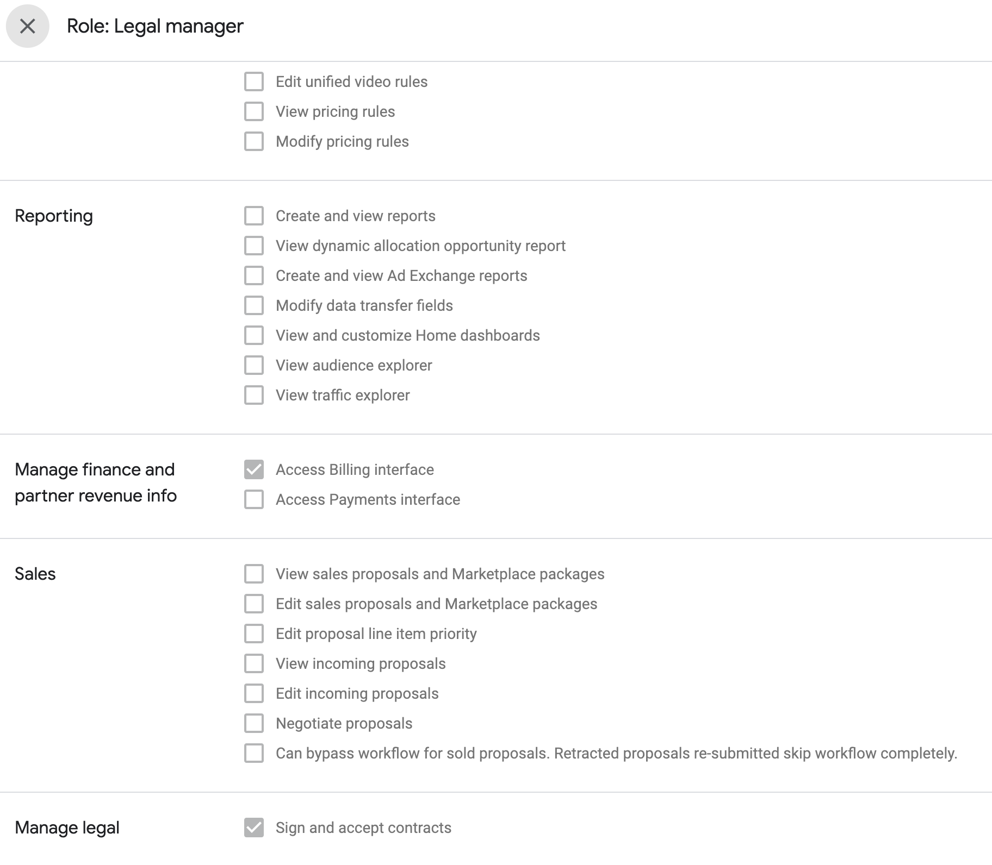Tick Edit proposal line item priority
The image size is (992, 865).
coord(254,634)
